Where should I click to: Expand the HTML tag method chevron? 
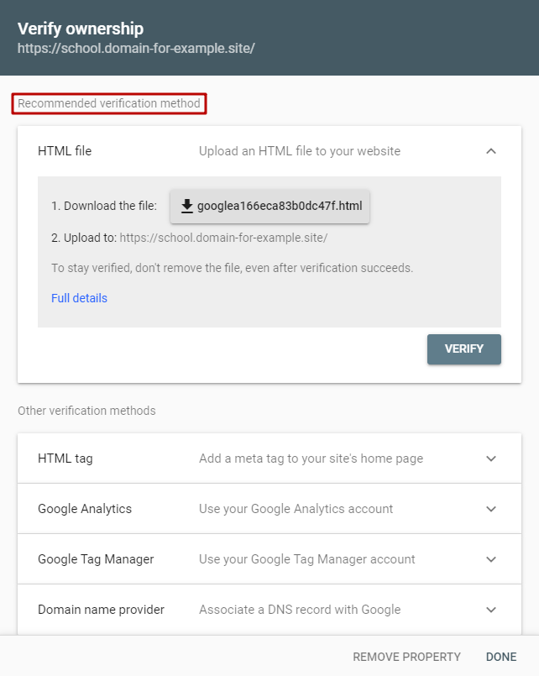click(x=491, y=459)
